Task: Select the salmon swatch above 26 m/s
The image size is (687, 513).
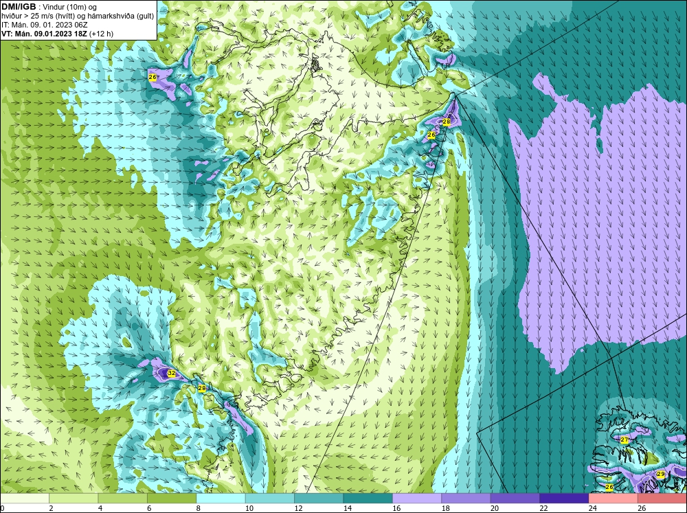Action: tap(662, 498)
